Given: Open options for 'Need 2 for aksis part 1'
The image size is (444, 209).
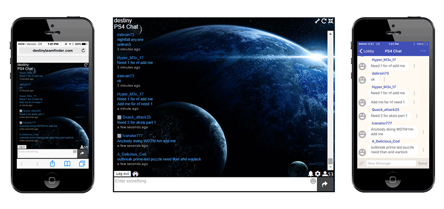Looking at the screenshot, I should pyautogui.click(x=416, y=116).
